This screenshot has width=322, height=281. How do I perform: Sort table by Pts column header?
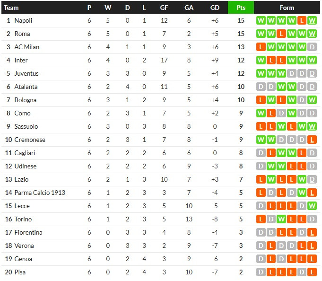pos(241,8)
